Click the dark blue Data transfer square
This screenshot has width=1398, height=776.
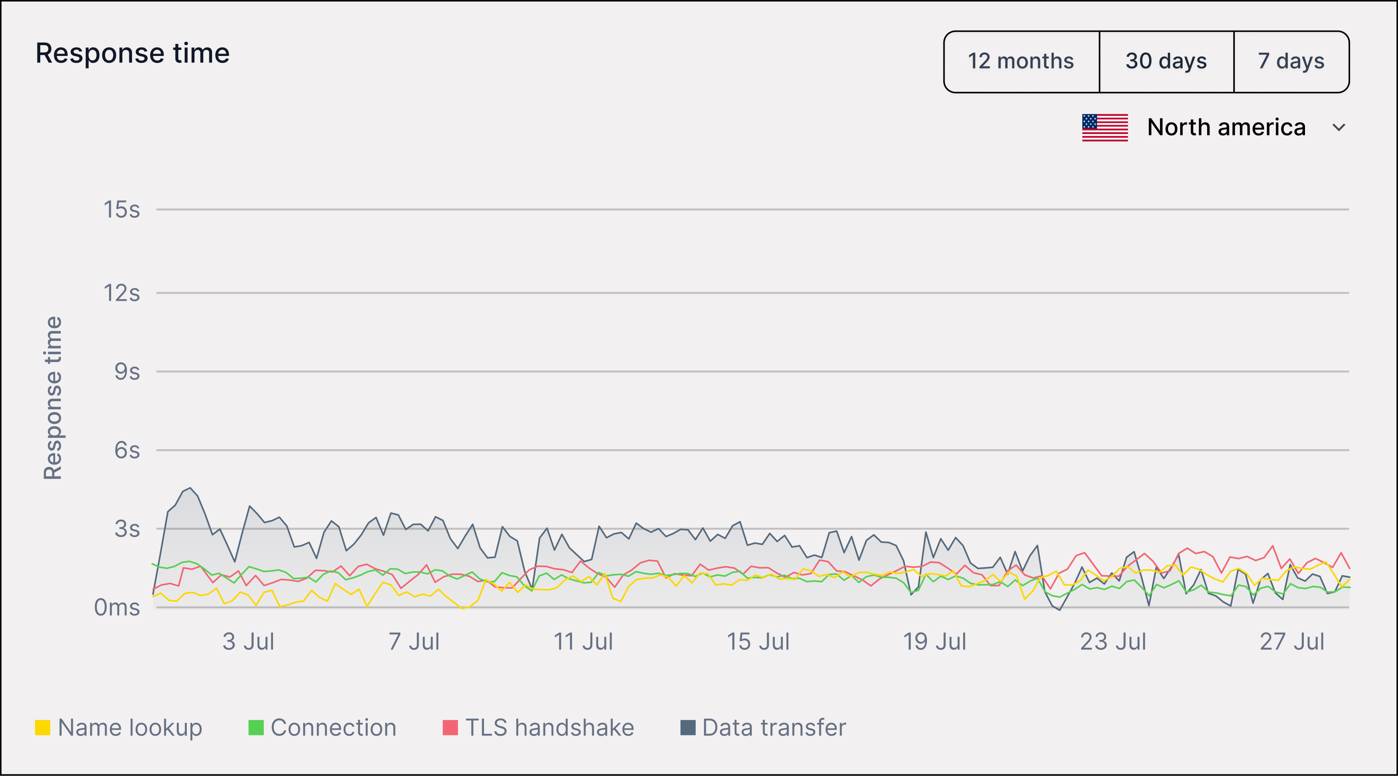(688, 728)
